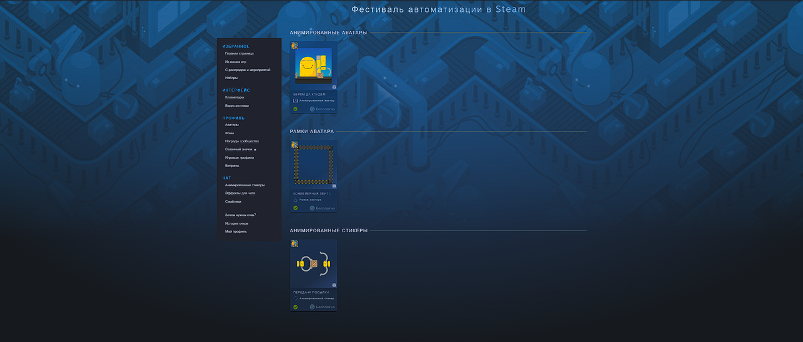803x342 pixels.
Task: Open Аватары under Профиль
Action: [x=232, y=124]
